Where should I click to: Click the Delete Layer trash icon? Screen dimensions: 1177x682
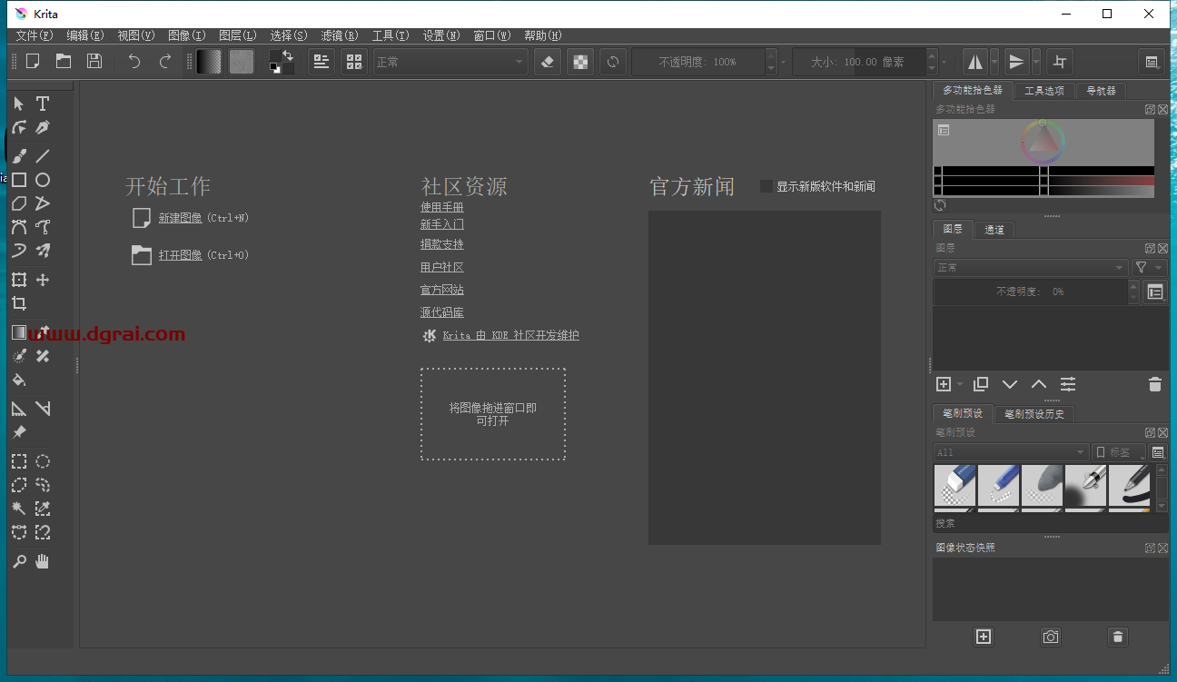pyautogui.click(x=1154, y=384)
